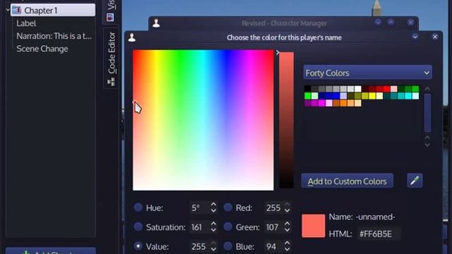Decrease the Red channel with its down arrow
The width and height of the screenshot is (452, 254).
(287, 210)
